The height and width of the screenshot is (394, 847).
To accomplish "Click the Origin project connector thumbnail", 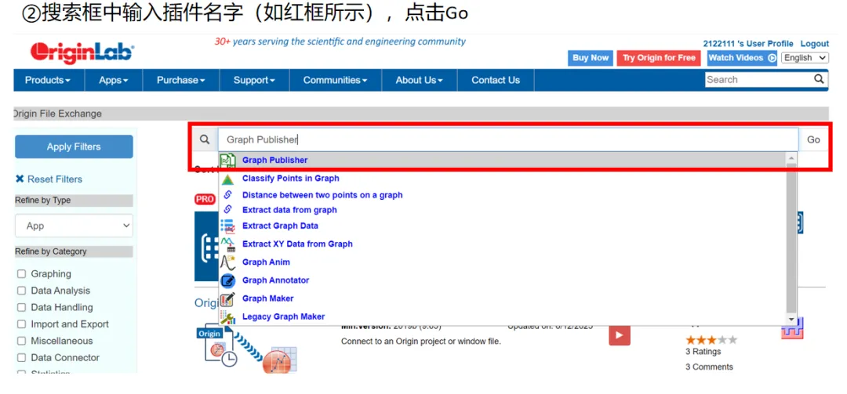I will (x=246, y=348).
